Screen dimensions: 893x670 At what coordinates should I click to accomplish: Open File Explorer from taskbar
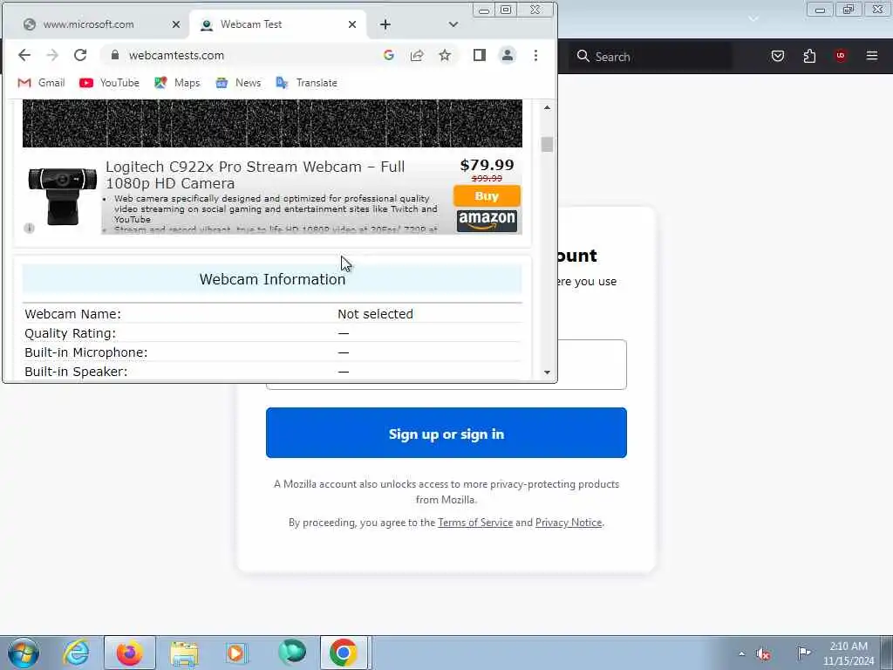point(183,653)
